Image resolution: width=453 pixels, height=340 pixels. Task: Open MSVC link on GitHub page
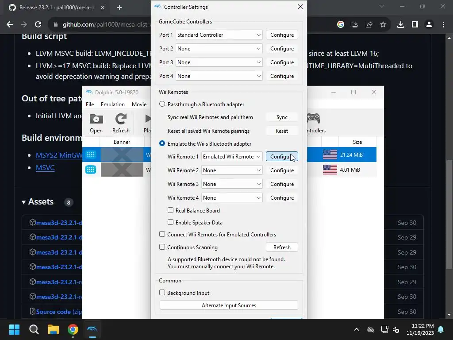(45, 168)
